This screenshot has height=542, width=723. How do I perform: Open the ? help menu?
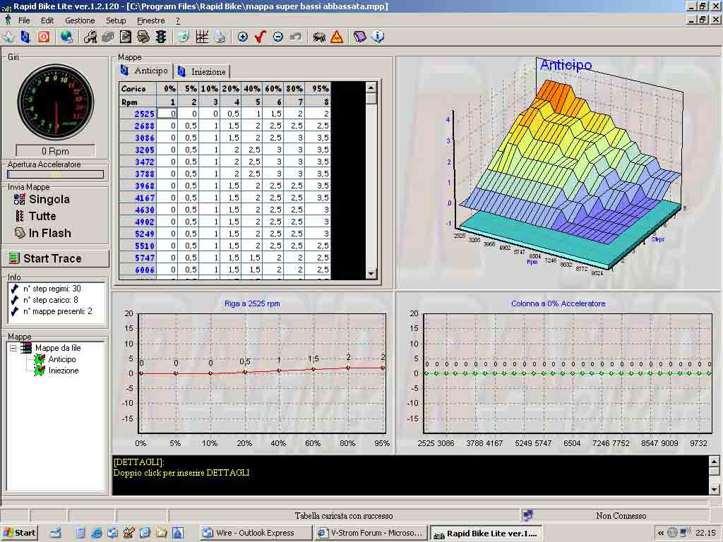point(178,20)
